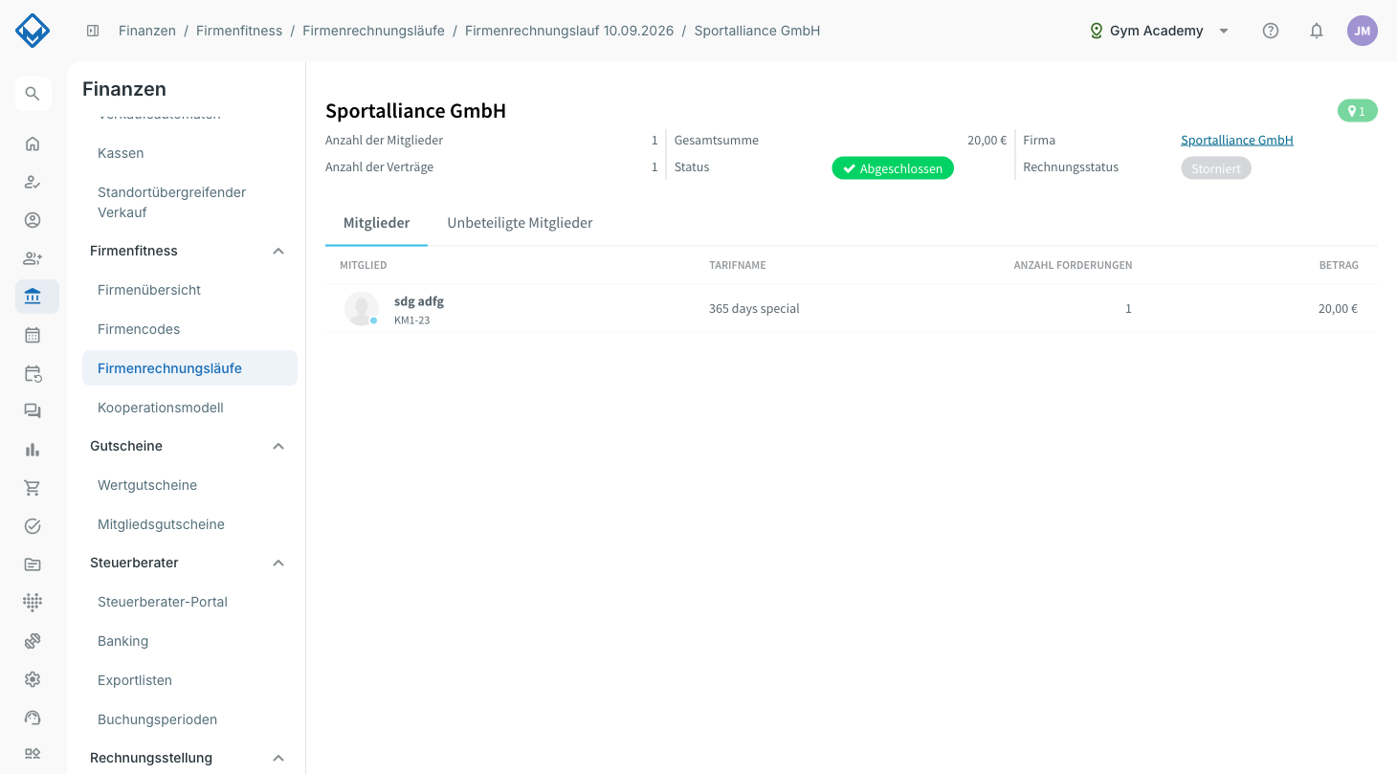The image size is (1397, 774).
Task: Select Firmenrechnungsläufe in the sidebar
Action: (189, 368)
